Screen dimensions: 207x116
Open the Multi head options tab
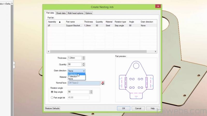(x=75, y=13)
